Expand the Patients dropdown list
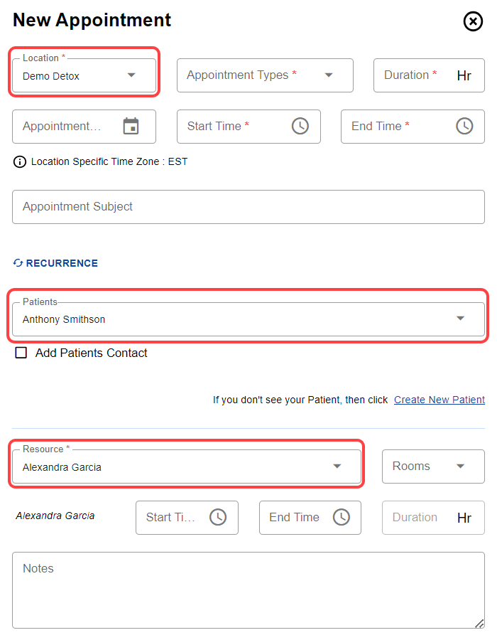497x640 pixels. 460,319
